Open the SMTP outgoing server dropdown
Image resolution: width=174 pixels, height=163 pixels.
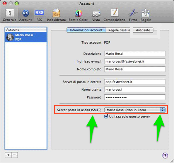click(x=135, y=110)
